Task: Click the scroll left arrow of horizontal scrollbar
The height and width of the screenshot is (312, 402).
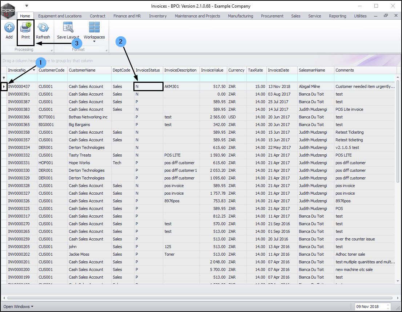Action: (x=4, y=298)
